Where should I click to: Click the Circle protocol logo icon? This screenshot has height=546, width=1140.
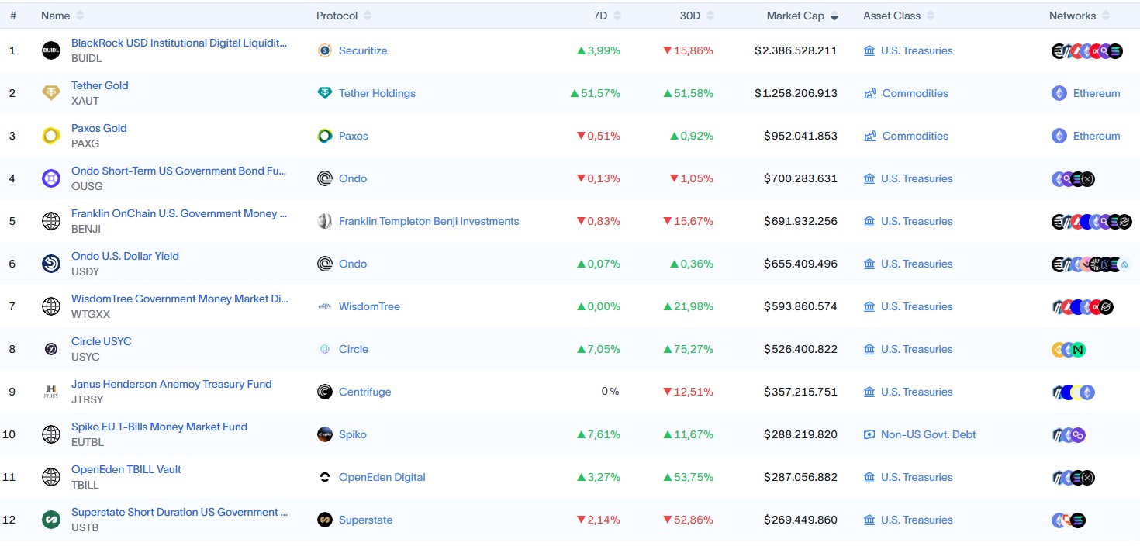click(x=325, y=349)
